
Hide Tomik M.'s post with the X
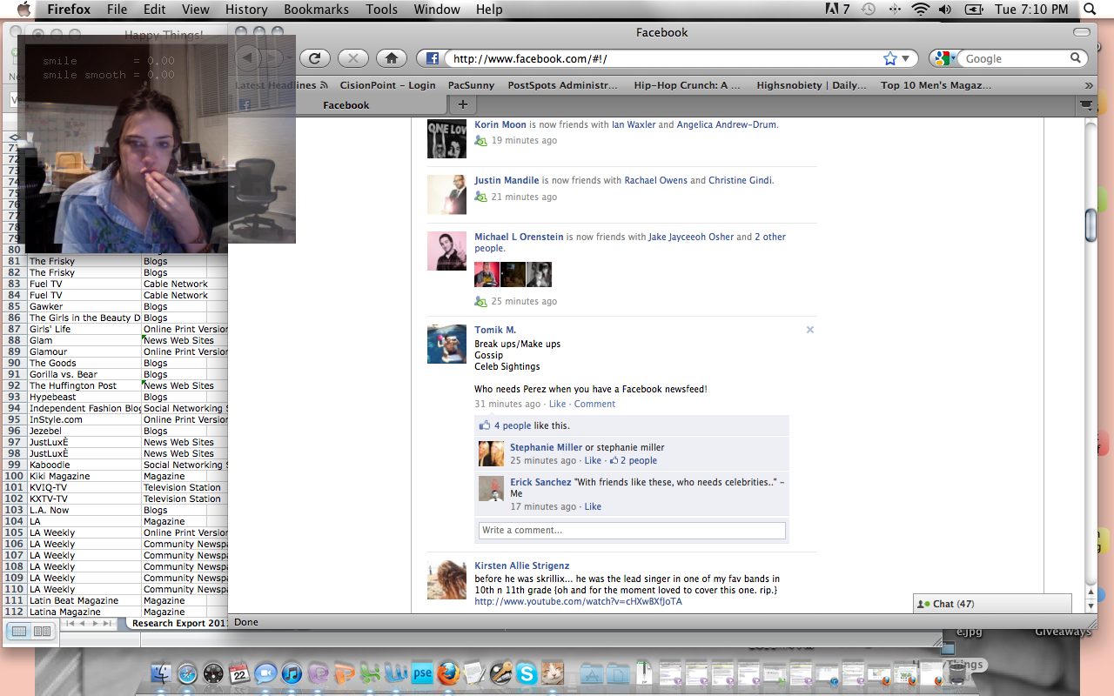pyautogui.click(x=809, y=330)
